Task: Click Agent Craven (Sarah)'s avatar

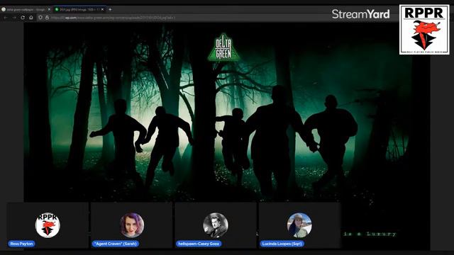Action: 132,225
